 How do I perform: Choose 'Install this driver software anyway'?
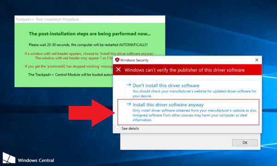pyautogui.click(x=188, y=112)
